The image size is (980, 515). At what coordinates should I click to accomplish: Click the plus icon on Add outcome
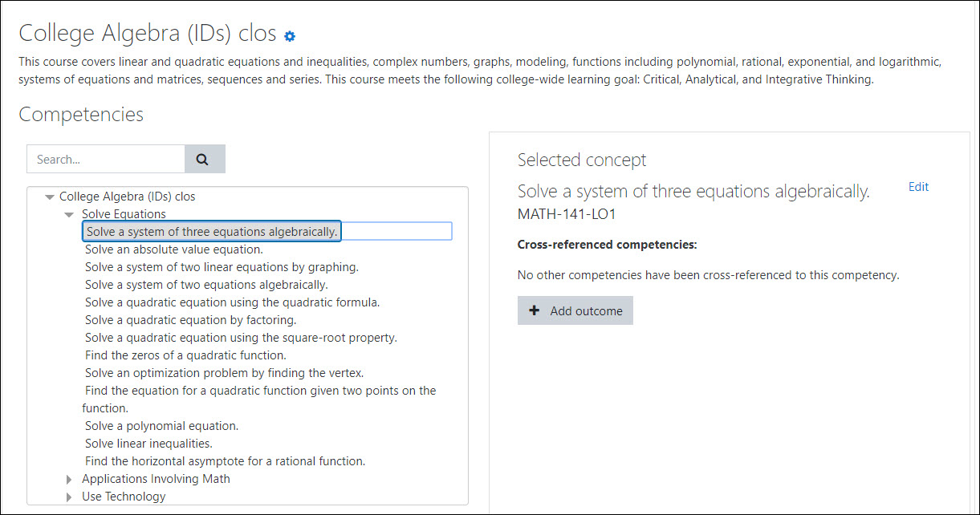(535, 310)
